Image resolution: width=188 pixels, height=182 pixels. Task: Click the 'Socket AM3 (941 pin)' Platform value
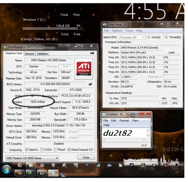[141, 53]
